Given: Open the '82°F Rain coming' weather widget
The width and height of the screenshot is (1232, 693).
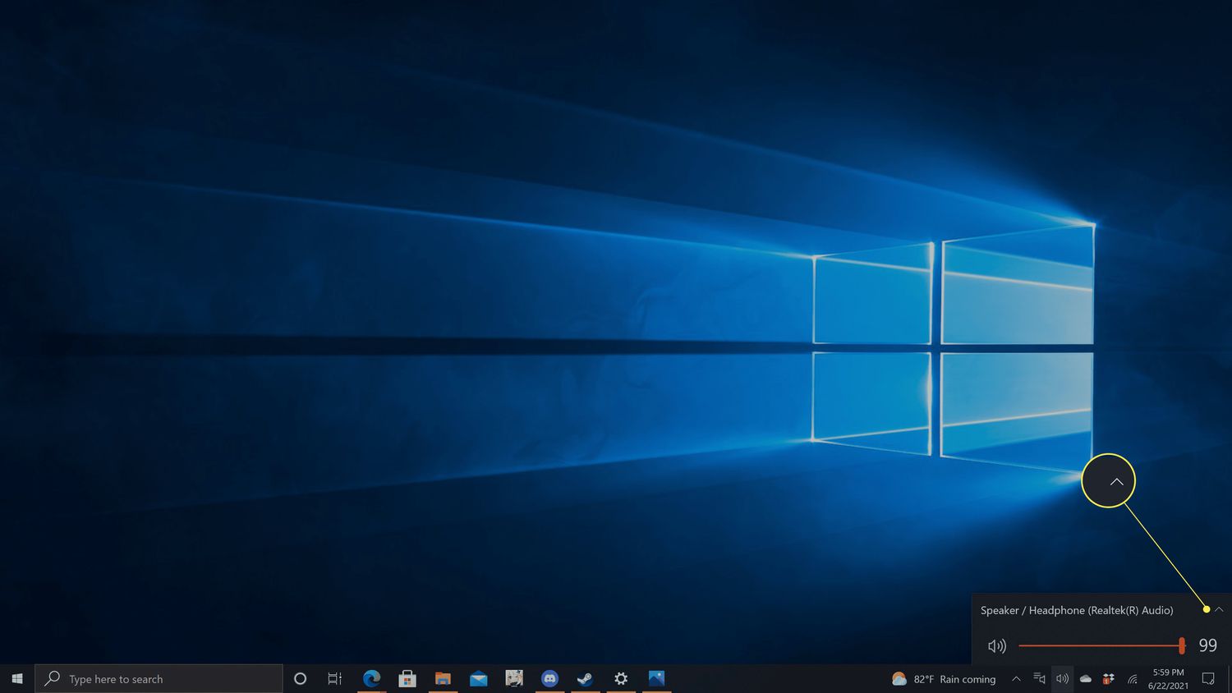Looking at the screenshot, I should point(944,679).
